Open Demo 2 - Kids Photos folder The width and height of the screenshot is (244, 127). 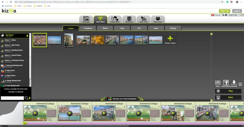[15, 46]
